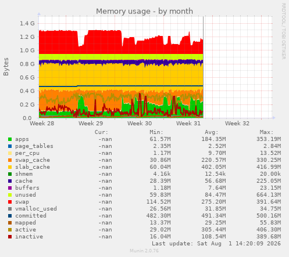This screenshot has height=257, width=289.
Task: Click the 'Min:' column header
Action: (156, 132)
